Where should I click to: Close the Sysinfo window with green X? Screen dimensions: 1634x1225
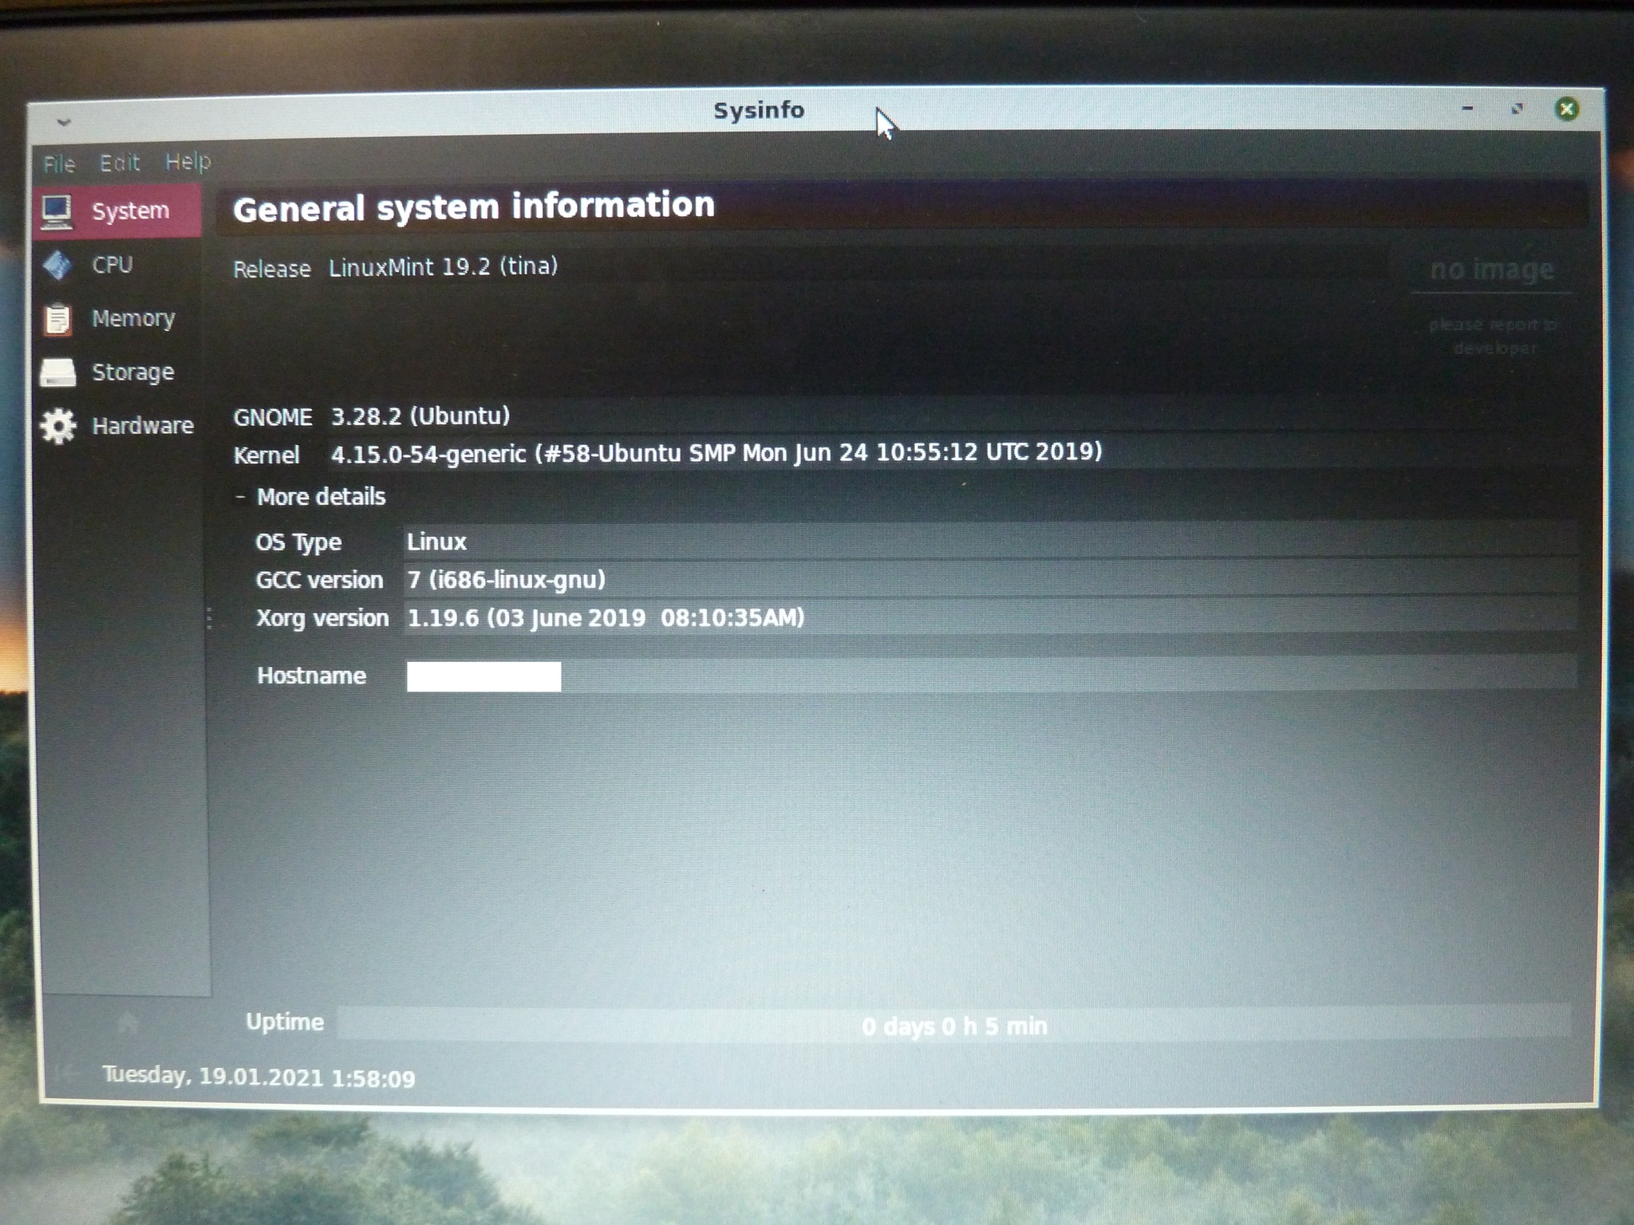click(x=1566, y=109)
